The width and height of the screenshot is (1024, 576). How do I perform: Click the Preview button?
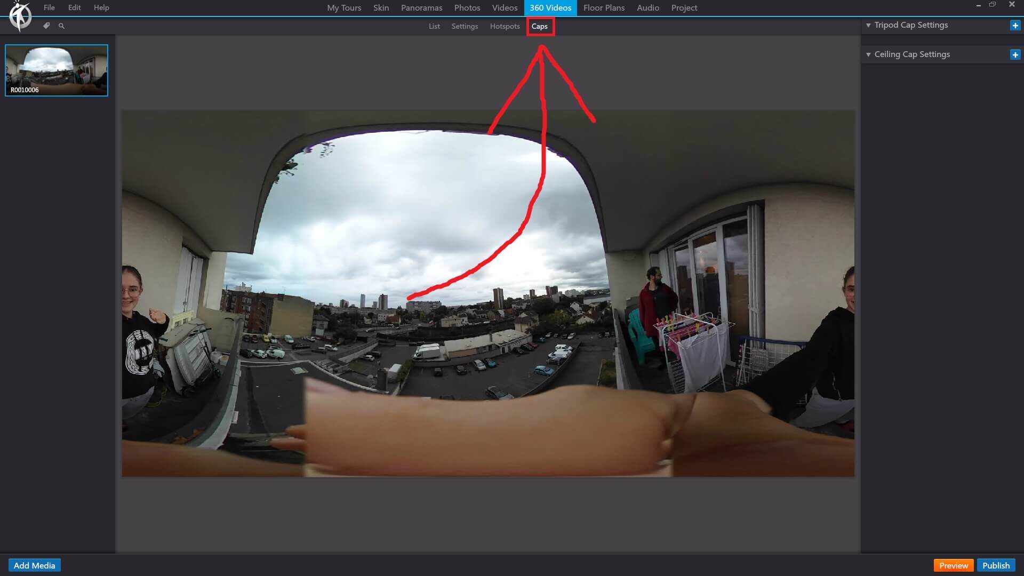click(953, 565)
